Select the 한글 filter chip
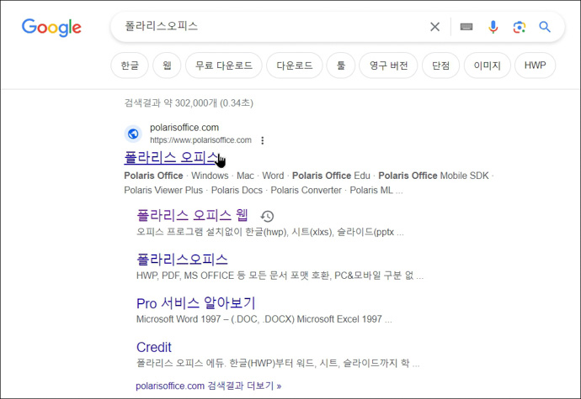581x399 pixels. pos(130,66)
